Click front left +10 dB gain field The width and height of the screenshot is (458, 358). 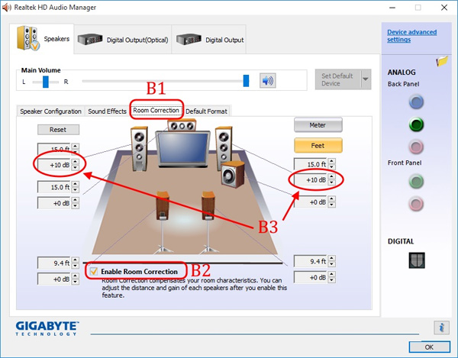(54, 165)
